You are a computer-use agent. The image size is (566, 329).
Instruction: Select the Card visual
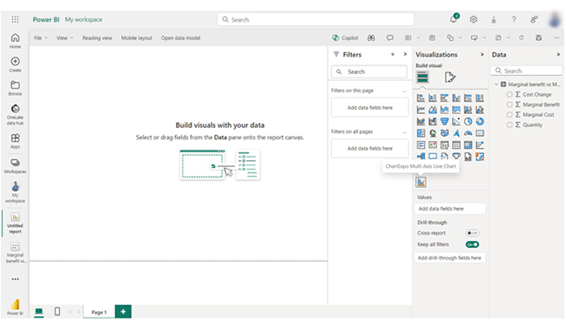(480, 133)
